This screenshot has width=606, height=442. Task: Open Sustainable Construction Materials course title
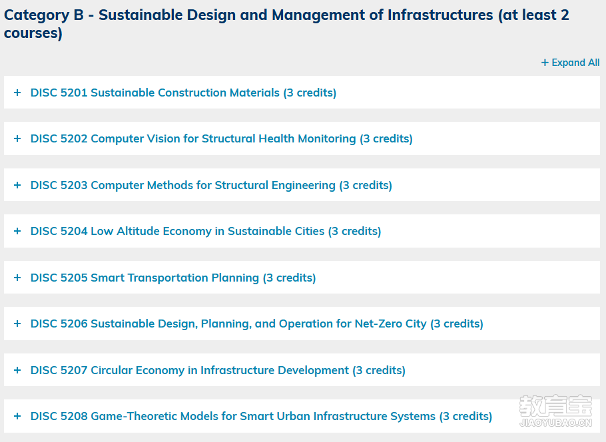pos(183,93)
